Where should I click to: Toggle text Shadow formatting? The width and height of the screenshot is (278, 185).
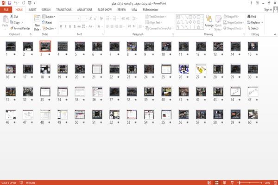[75, 26]
